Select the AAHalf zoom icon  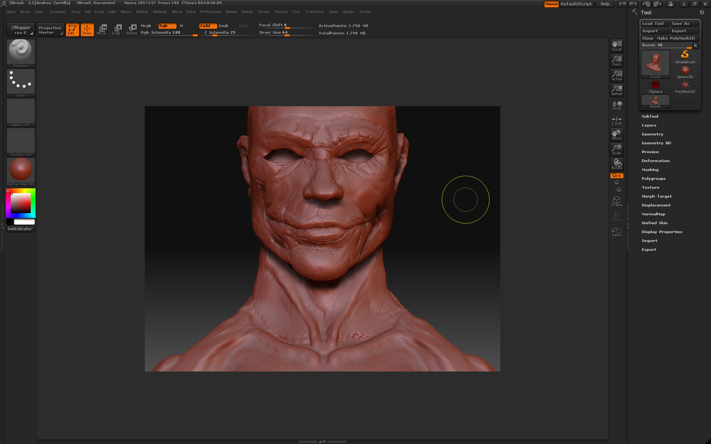[x=617, y=90]
